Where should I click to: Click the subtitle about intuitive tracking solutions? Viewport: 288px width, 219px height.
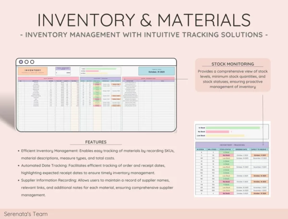click(x=144, y=35)
